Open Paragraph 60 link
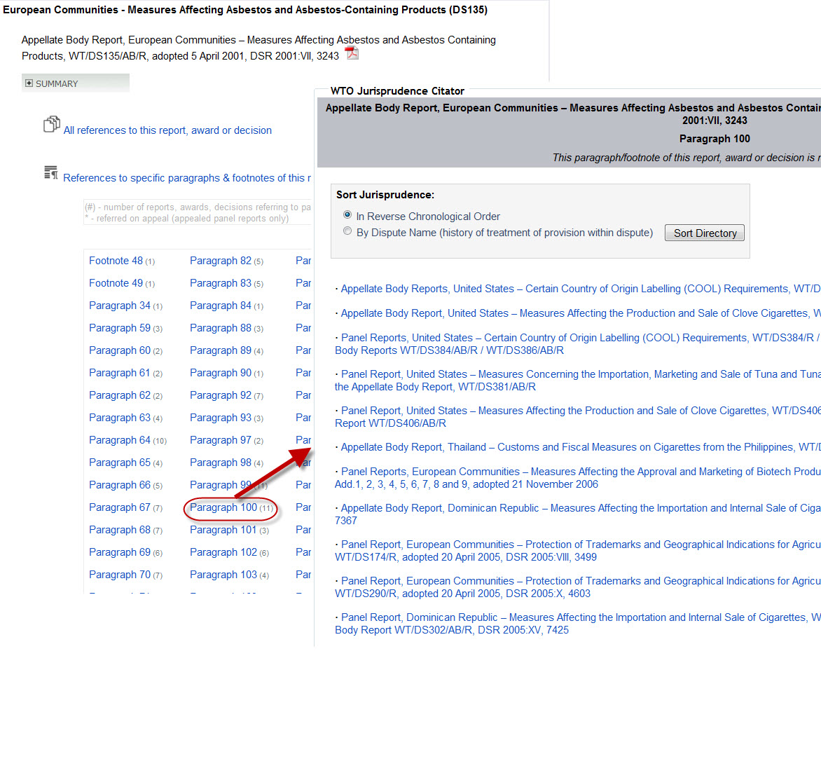 click(119, 350)
